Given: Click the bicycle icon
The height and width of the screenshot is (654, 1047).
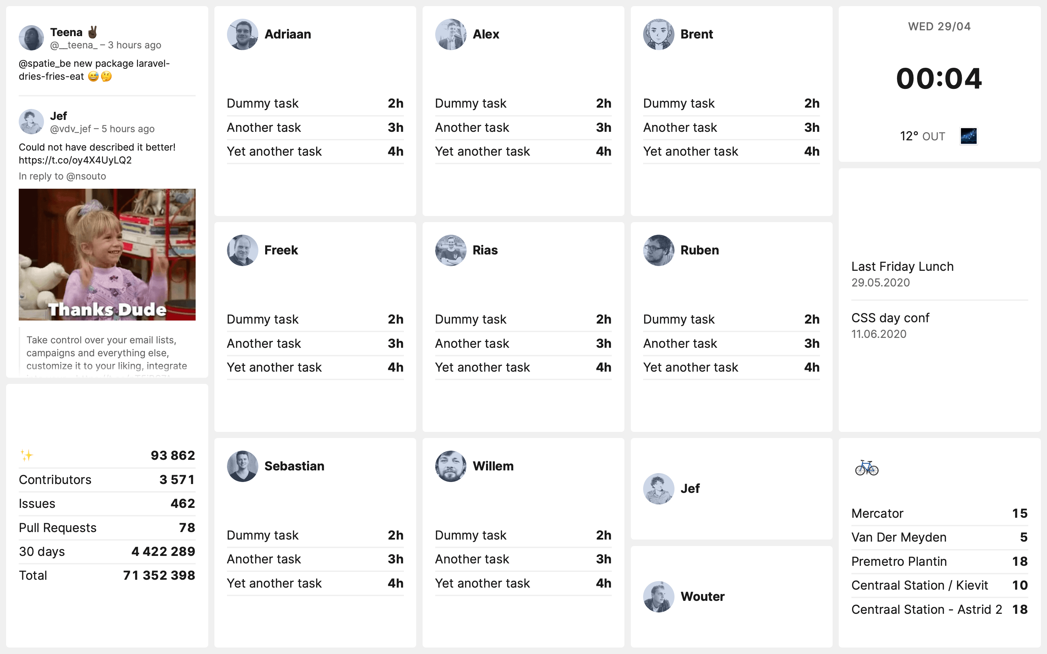Looking at the screenshot, I should pyautogui.click(x=867, y=468).
